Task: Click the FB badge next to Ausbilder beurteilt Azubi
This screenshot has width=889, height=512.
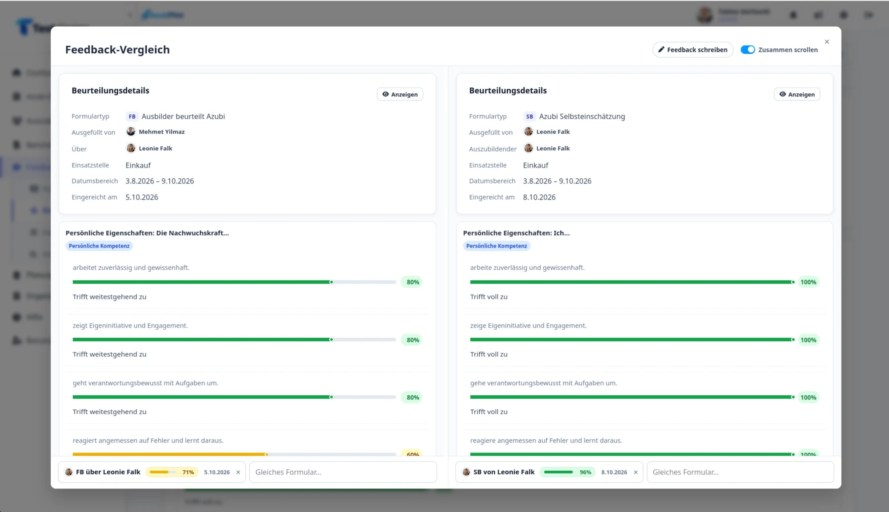Action: (132, 116)
